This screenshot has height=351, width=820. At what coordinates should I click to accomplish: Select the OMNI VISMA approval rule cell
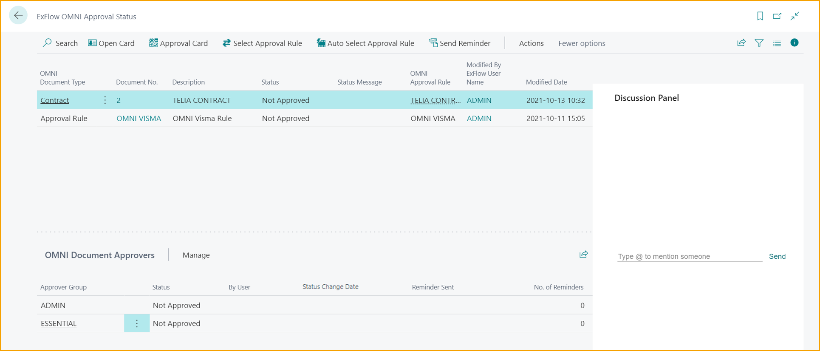point(433,119)
